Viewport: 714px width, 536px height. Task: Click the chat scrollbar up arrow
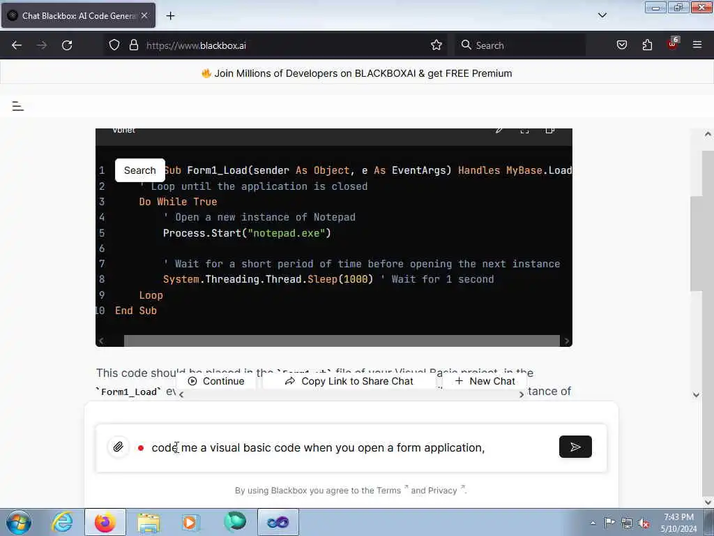pyautogui.click(x=708, y=134)
